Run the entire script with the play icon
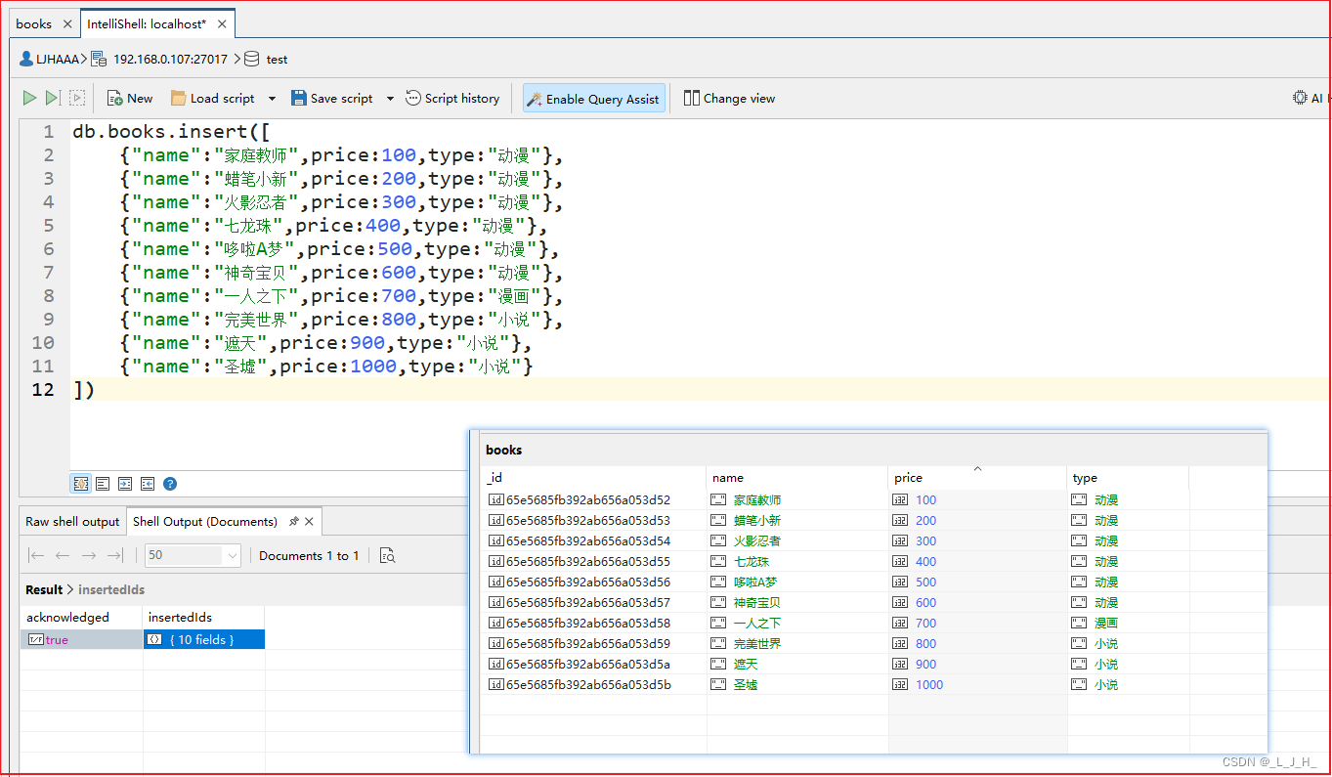The image size is (1332, 777). coord(29,98)
